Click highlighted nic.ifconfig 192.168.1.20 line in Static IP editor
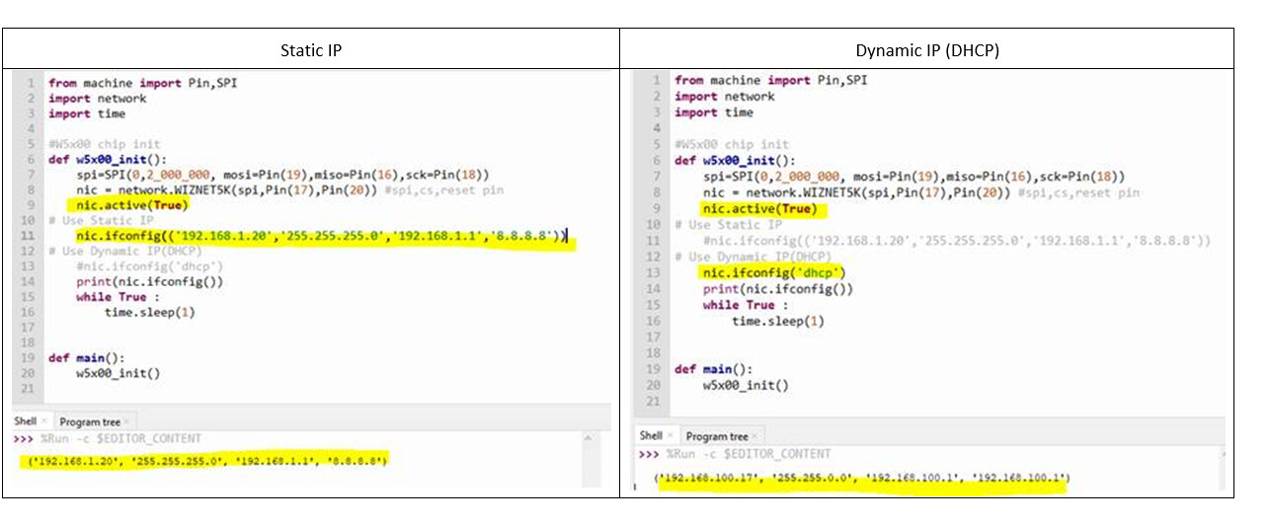Image resolution: width=1270 pixels, height=526 pixels. (323, 236)
